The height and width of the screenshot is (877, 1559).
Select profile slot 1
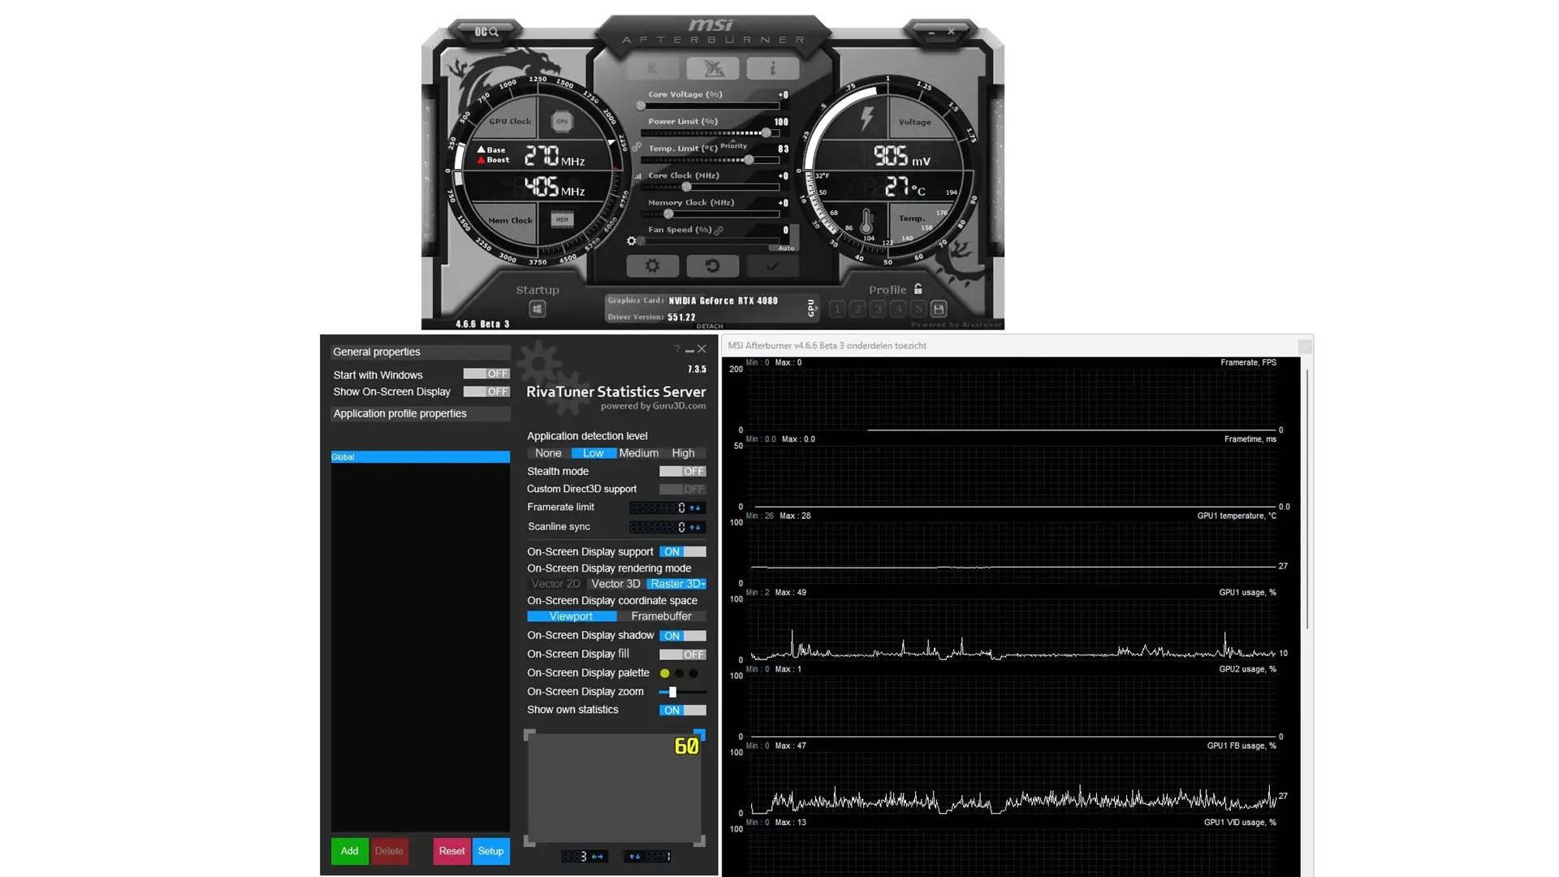[837, 309]
